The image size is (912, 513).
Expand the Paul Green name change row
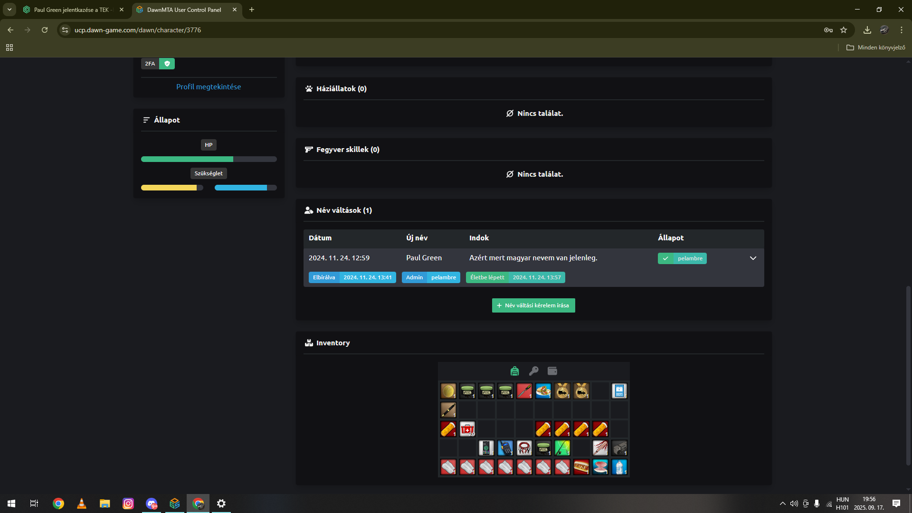[x=753, y=258]
